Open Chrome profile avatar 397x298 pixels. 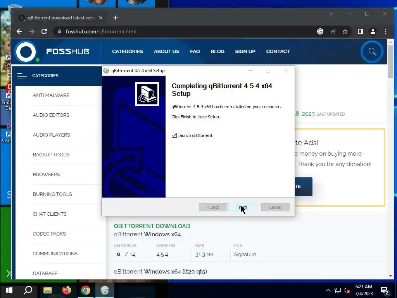click(x=373, y=31)
